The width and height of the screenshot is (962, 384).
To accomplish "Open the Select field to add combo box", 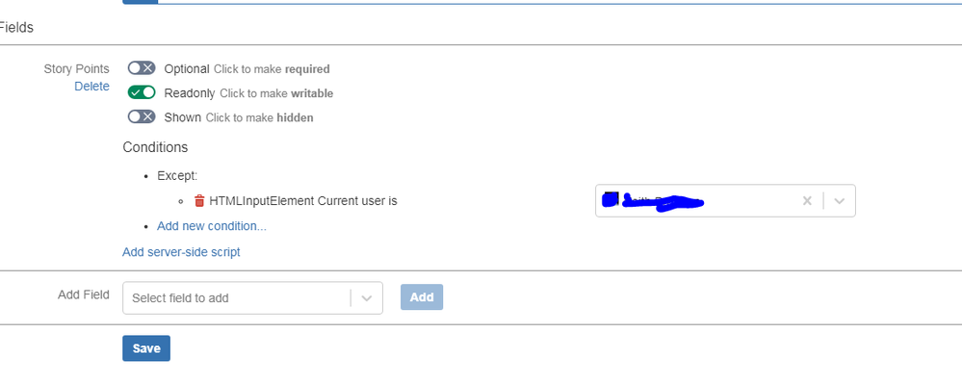I will 252,298.
